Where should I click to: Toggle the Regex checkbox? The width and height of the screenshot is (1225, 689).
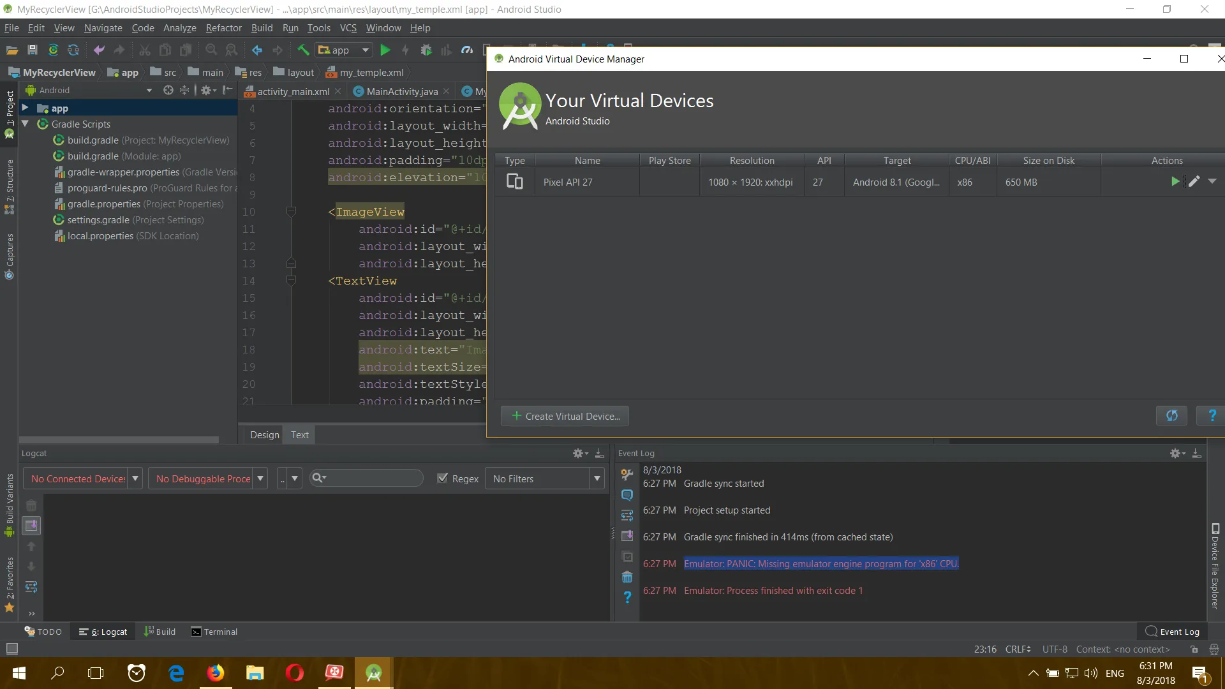pos(442,478)
